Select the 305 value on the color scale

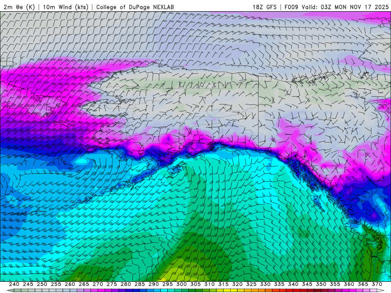click(x=195, y=284)
